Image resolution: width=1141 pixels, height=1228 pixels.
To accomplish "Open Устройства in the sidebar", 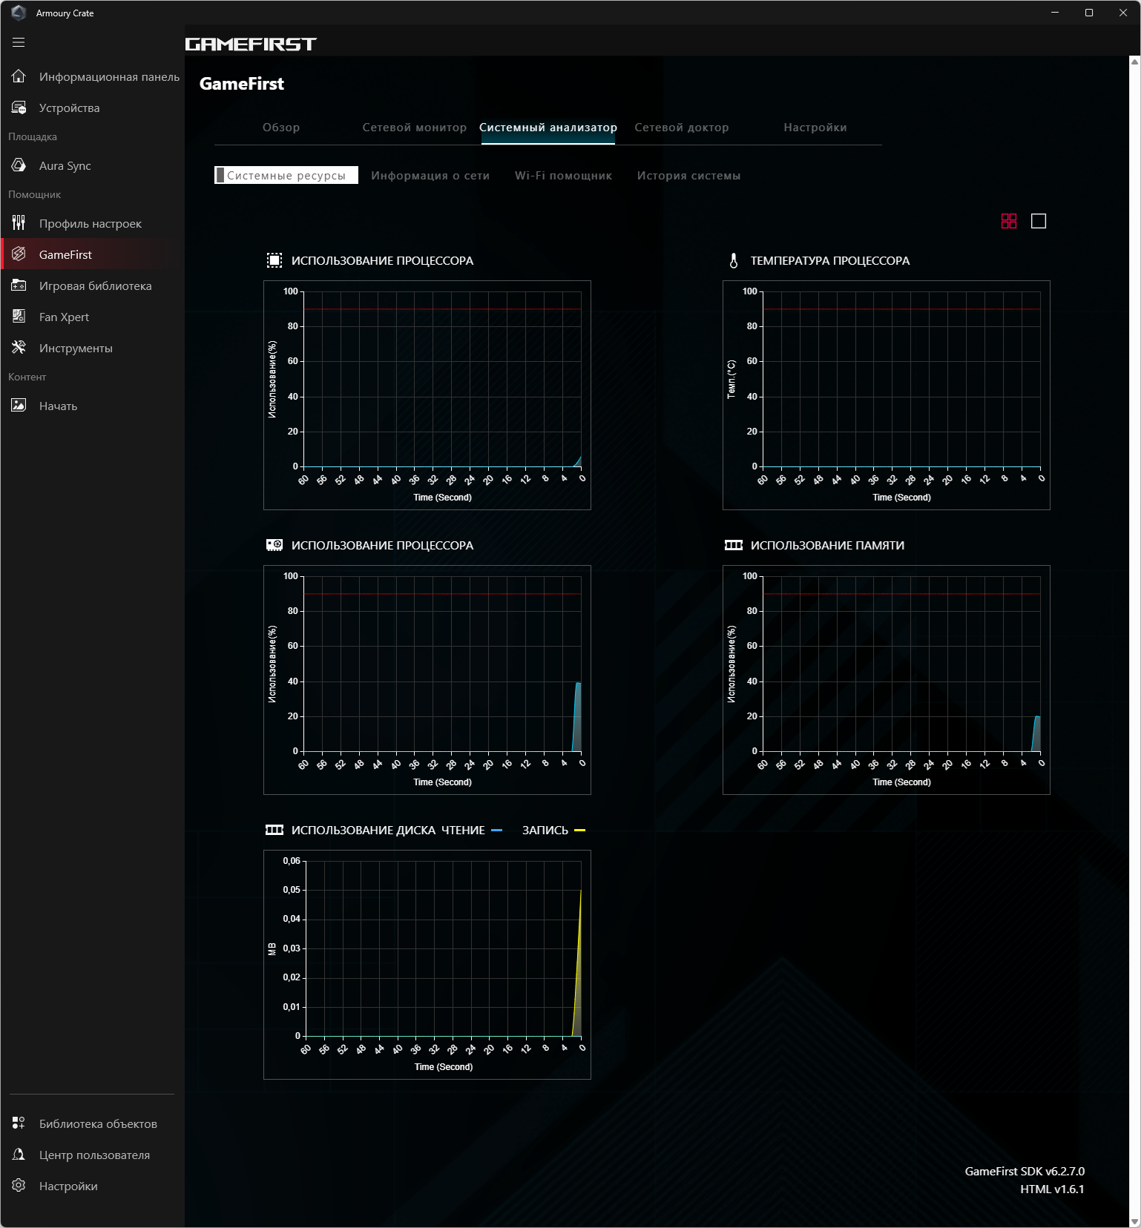I will coord(93,108).
